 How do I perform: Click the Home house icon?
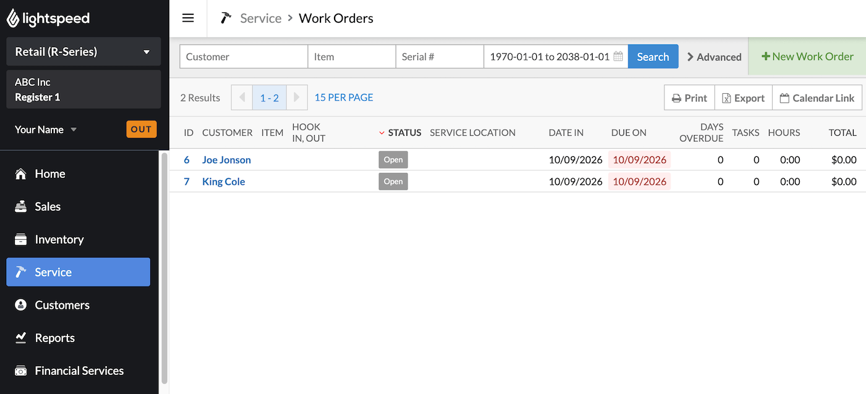pyautogui.click(x=20, y=174)
